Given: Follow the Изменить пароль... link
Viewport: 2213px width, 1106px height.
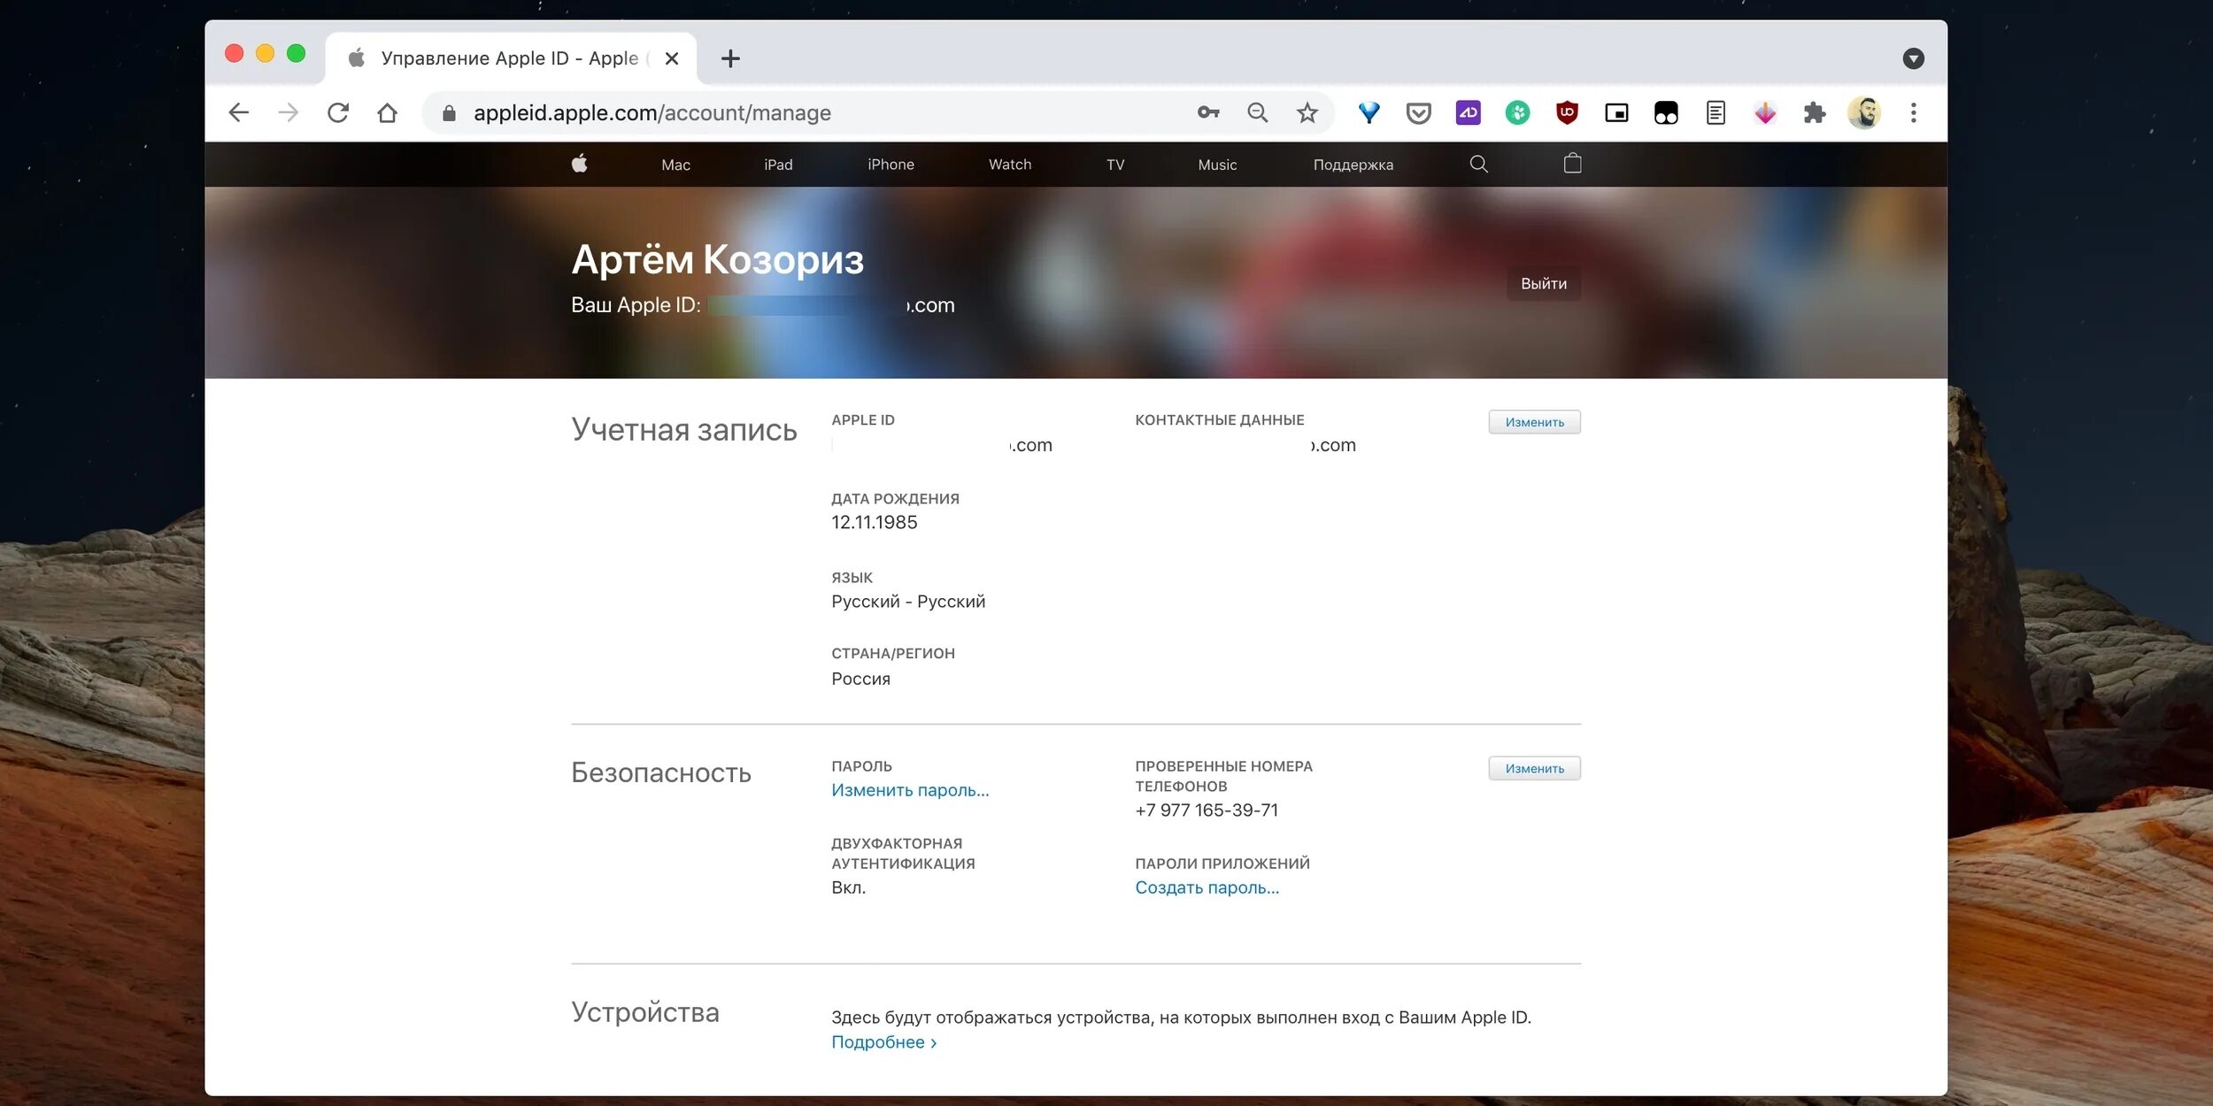Looking at the screenshot, I should pos(910,790).
